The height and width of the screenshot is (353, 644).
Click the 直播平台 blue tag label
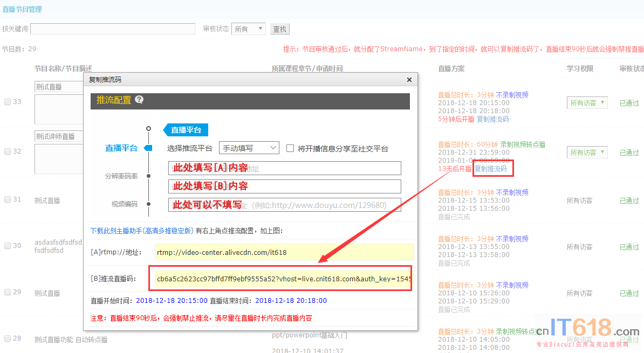[x=186, y=130]
